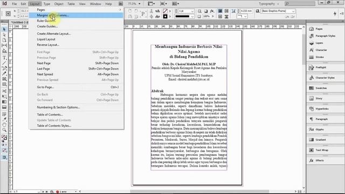The width and height of the screenshot is (345, 194).
Task: Choose Go to Page menu item
Action: point(76,87)
